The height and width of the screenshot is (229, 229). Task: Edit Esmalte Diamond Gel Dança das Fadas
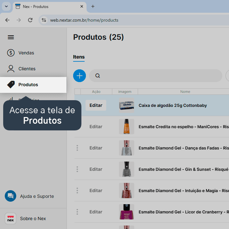pyautogui.click(x=96, y=148)
